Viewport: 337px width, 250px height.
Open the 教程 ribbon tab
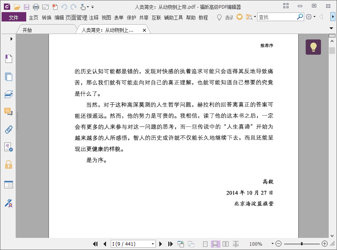[x=203, y=18]
